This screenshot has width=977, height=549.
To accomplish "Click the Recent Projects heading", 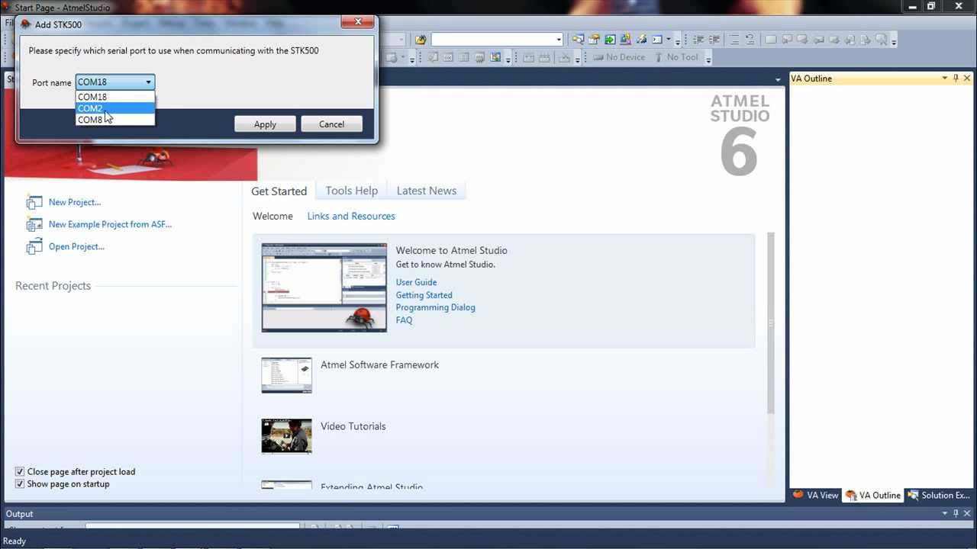I will tap(53, 286).
